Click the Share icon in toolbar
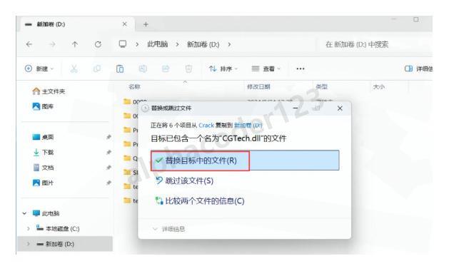 point(166,68)
